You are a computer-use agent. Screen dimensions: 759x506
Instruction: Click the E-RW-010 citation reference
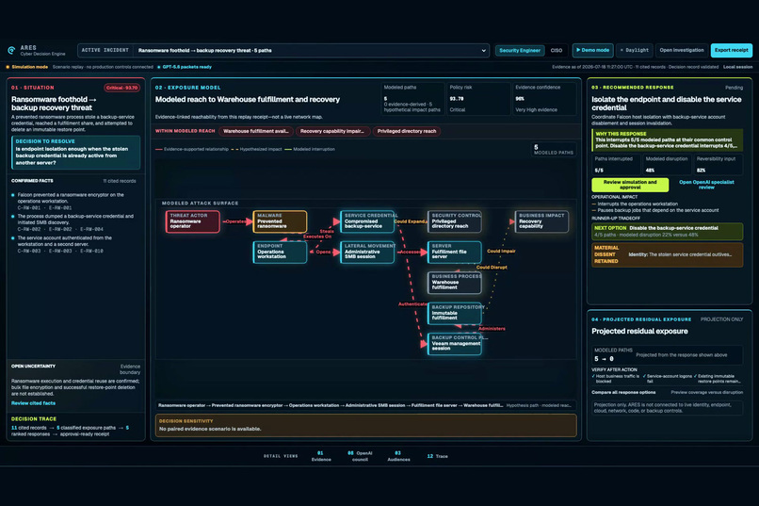[x=91, y=252]
